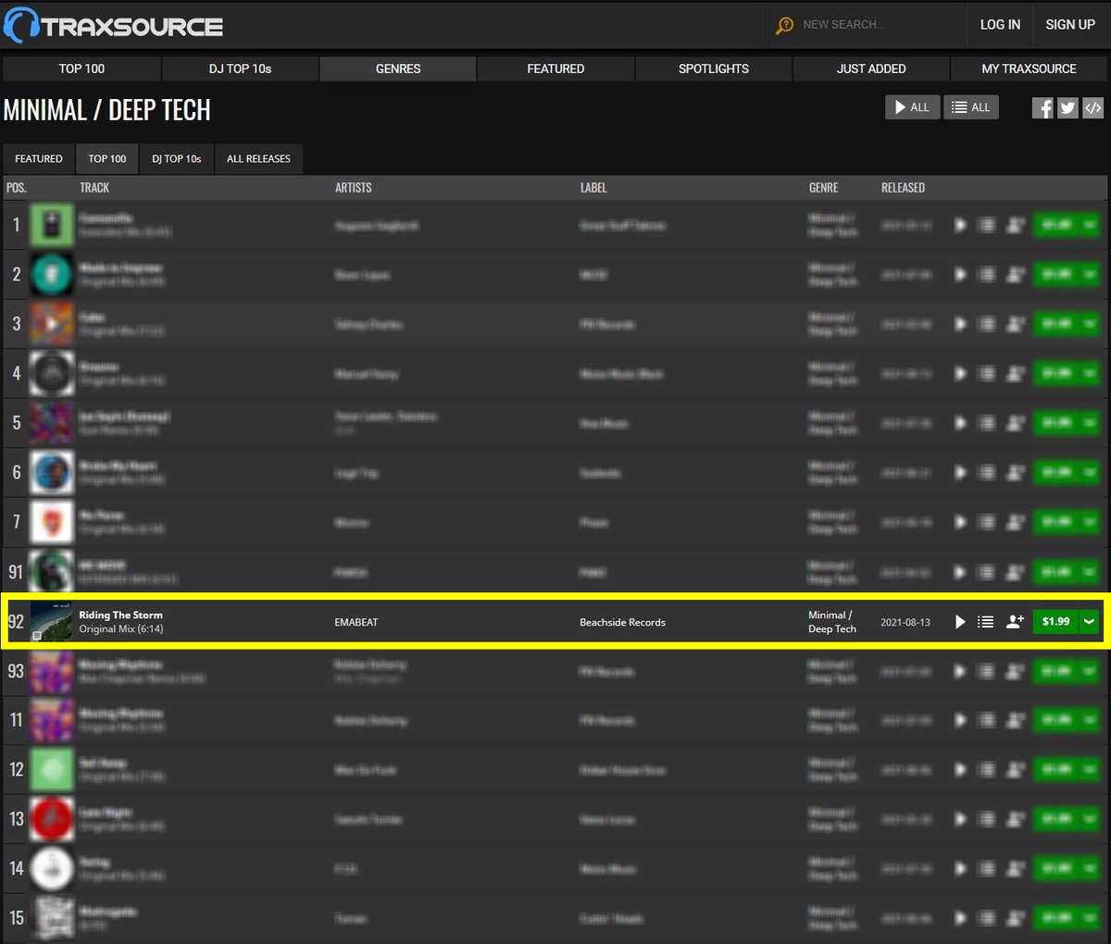Click the Play ALL button

pos(912,107)
